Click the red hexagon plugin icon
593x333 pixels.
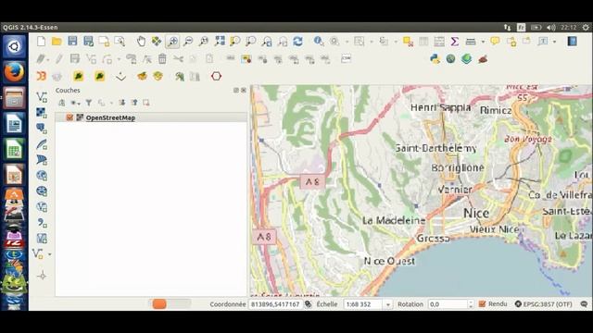coord(216,76)
